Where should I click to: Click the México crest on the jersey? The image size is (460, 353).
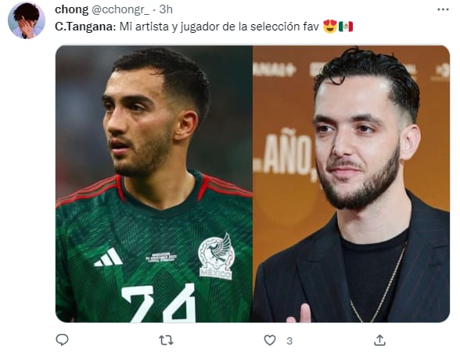pyautogui.click(x=216, y=256)
